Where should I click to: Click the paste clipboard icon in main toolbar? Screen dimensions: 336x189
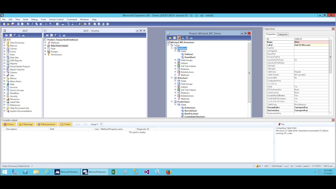click(x=40, y=24)
